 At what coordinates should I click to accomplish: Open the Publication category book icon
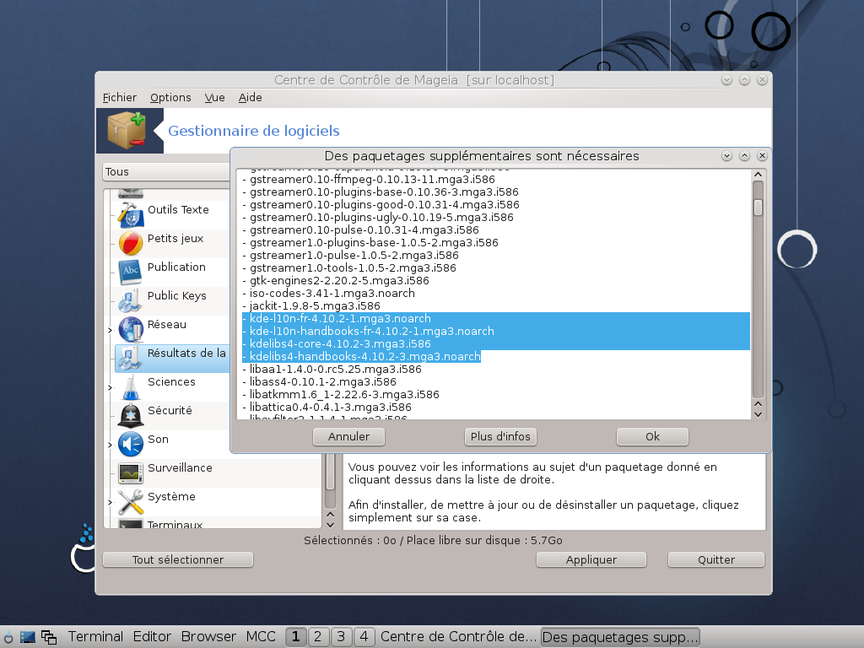point(131,272)
